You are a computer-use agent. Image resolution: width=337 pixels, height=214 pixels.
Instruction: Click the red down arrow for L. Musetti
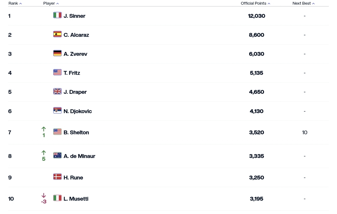44,196
